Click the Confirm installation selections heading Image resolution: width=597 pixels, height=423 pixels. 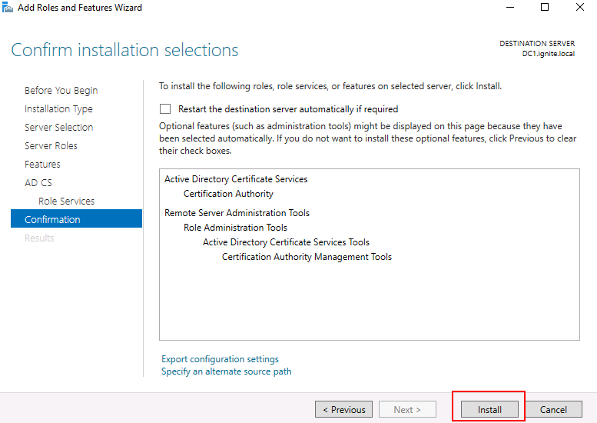coord(124,50)
